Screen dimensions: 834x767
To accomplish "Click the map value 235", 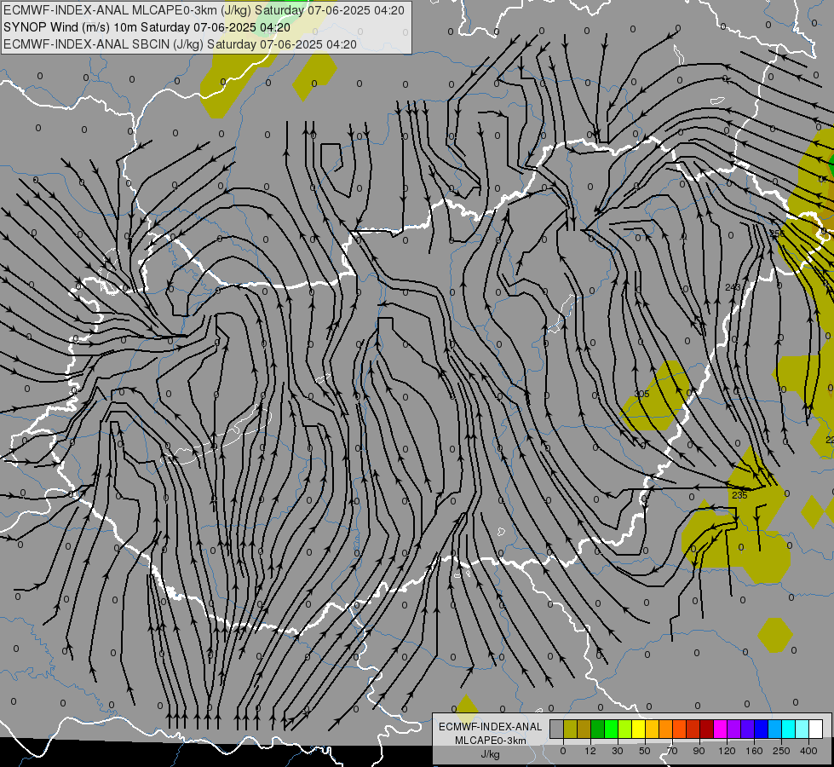I will click(739, 495).
